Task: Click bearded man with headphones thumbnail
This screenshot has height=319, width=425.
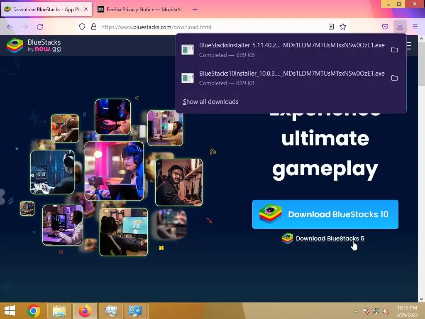Action: click(179, 182)
